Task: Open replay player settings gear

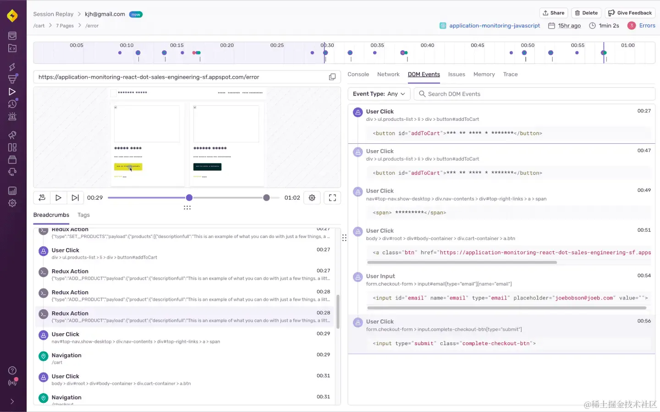Action: pos(312,198)
